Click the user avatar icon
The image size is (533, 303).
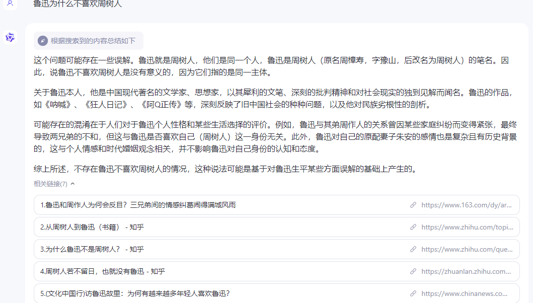pos(10,5)
